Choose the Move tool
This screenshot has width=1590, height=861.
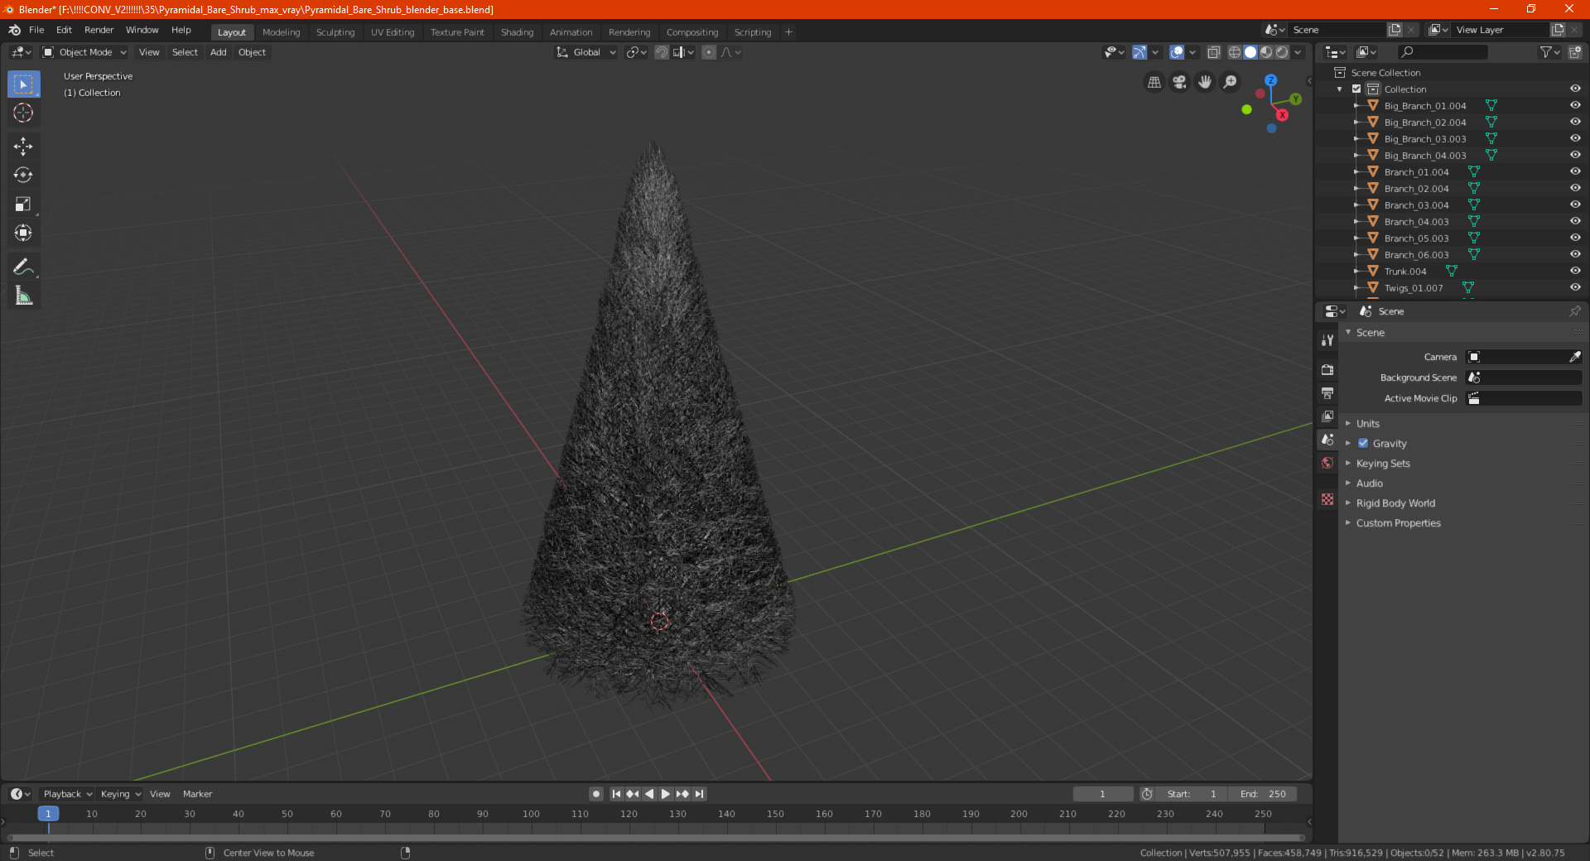[x=23, y=147]
